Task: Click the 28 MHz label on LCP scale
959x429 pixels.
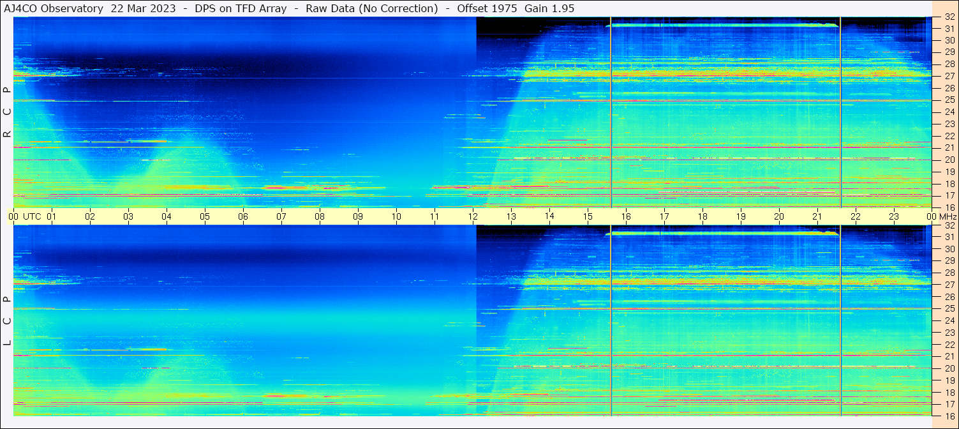Action: click(x=949, y=273)
